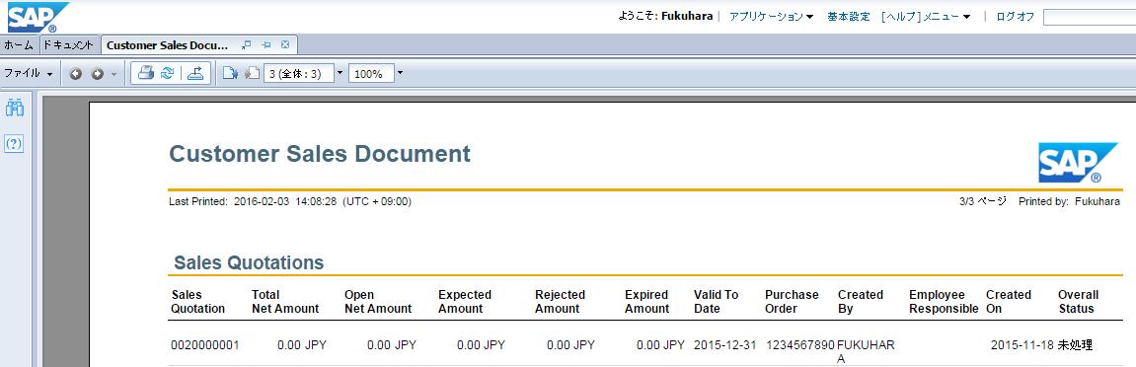Click the go to next page icon
The height and width of the screenshot is (367, 1136).
click(x=230, y=73)
